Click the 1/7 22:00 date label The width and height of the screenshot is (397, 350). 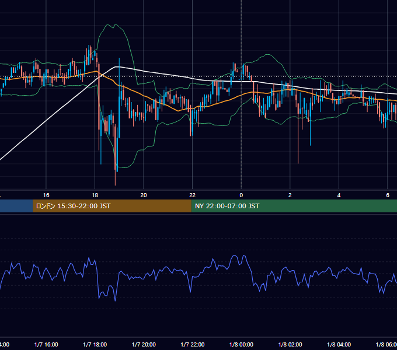click(193, 345)
